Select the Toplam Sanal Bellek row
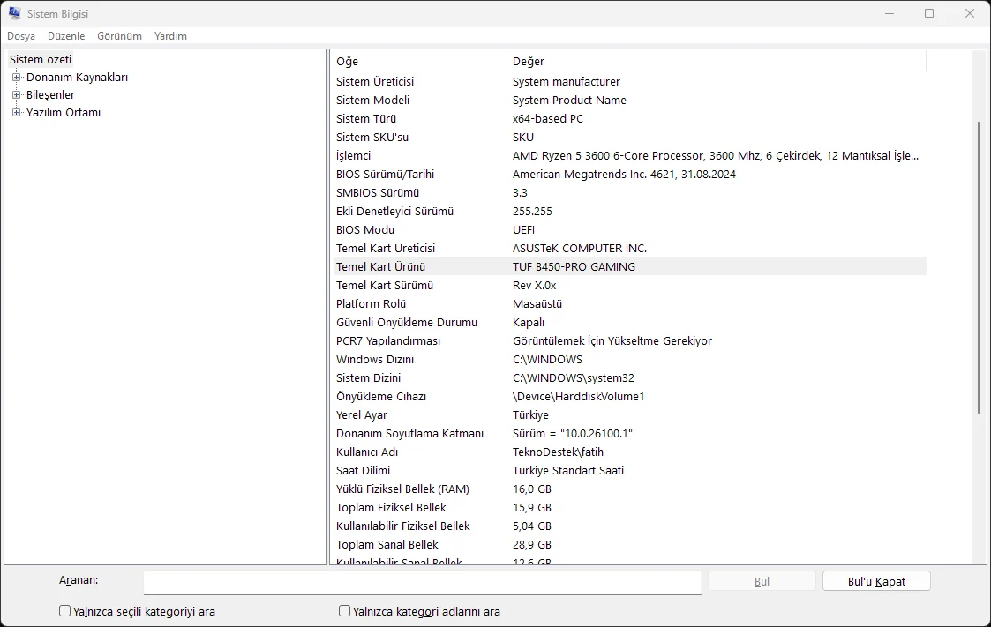This screenshot has width=991, height=627. point(630,544)
